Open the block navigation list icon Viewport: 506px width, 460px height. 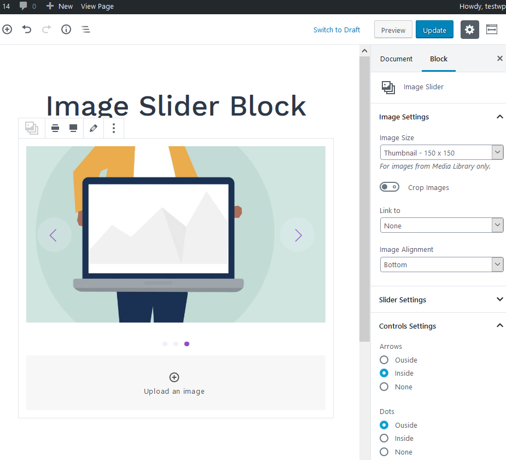click(86, 30)
